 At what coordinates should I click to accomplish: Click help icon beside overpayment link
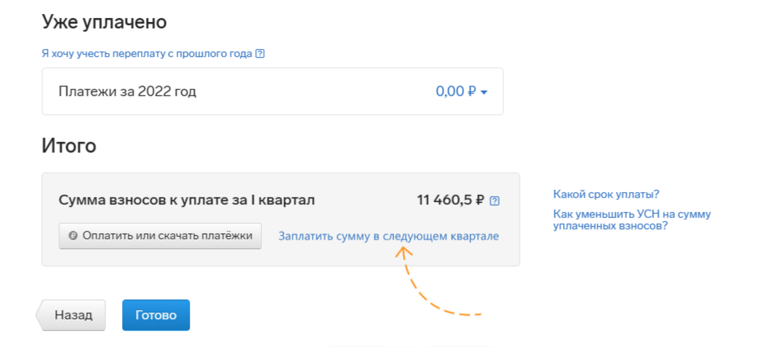[x=260, y=54]
